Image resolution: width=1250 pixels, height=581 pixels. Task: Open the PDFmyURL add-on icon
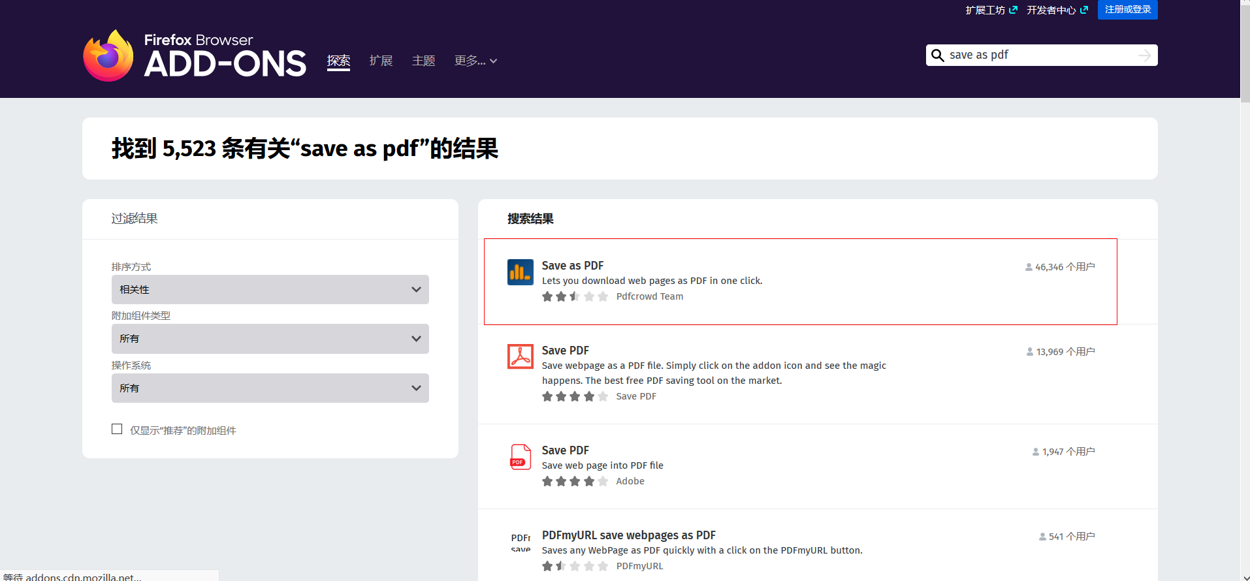pos(521,542)
